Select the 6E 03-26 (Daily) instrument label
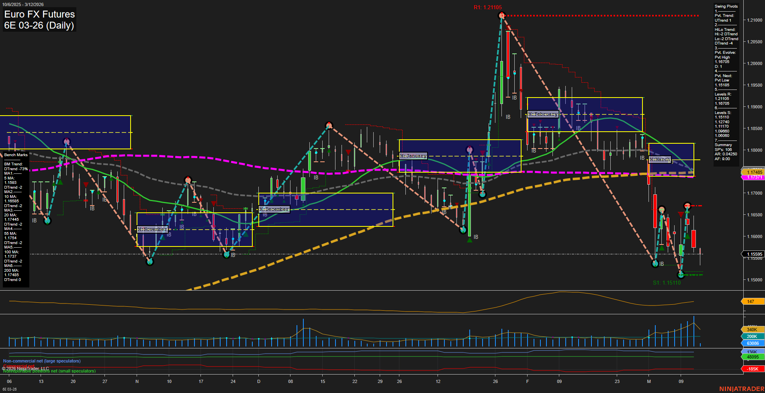The image size is (765, 393). pyautogui.click(x=39, y=25)
